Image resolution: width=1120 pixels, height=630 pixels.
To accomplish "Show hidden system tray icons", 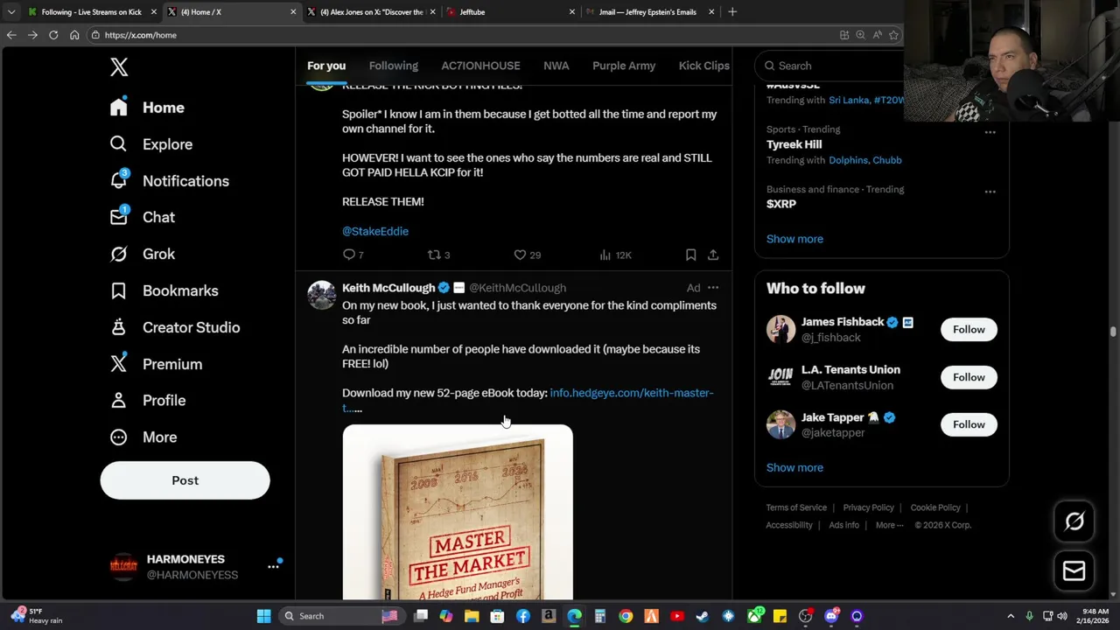I will click(x=1010, y=616).
